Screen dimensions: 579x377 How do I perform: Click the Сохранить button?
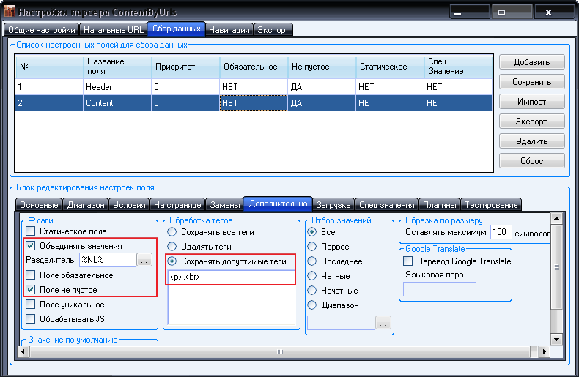pyautogui.click(x=532, y=82)
